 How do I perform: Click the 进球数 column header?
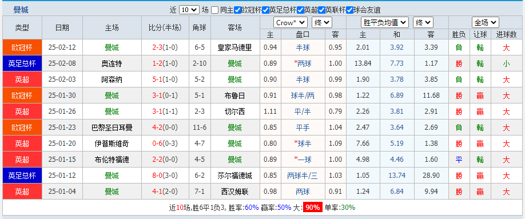[506, 34]
